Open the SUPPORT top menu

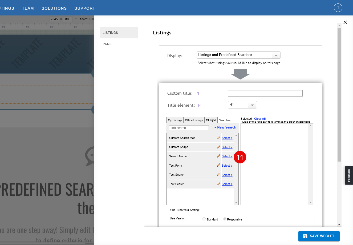[85, 8]
